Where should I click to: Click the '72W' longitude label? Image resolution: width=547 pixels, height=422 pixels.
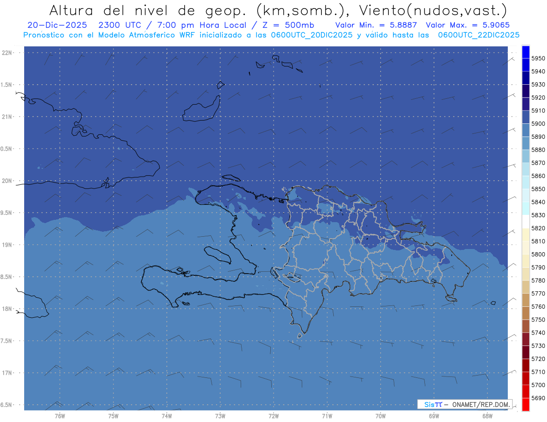tap(273, 416)
